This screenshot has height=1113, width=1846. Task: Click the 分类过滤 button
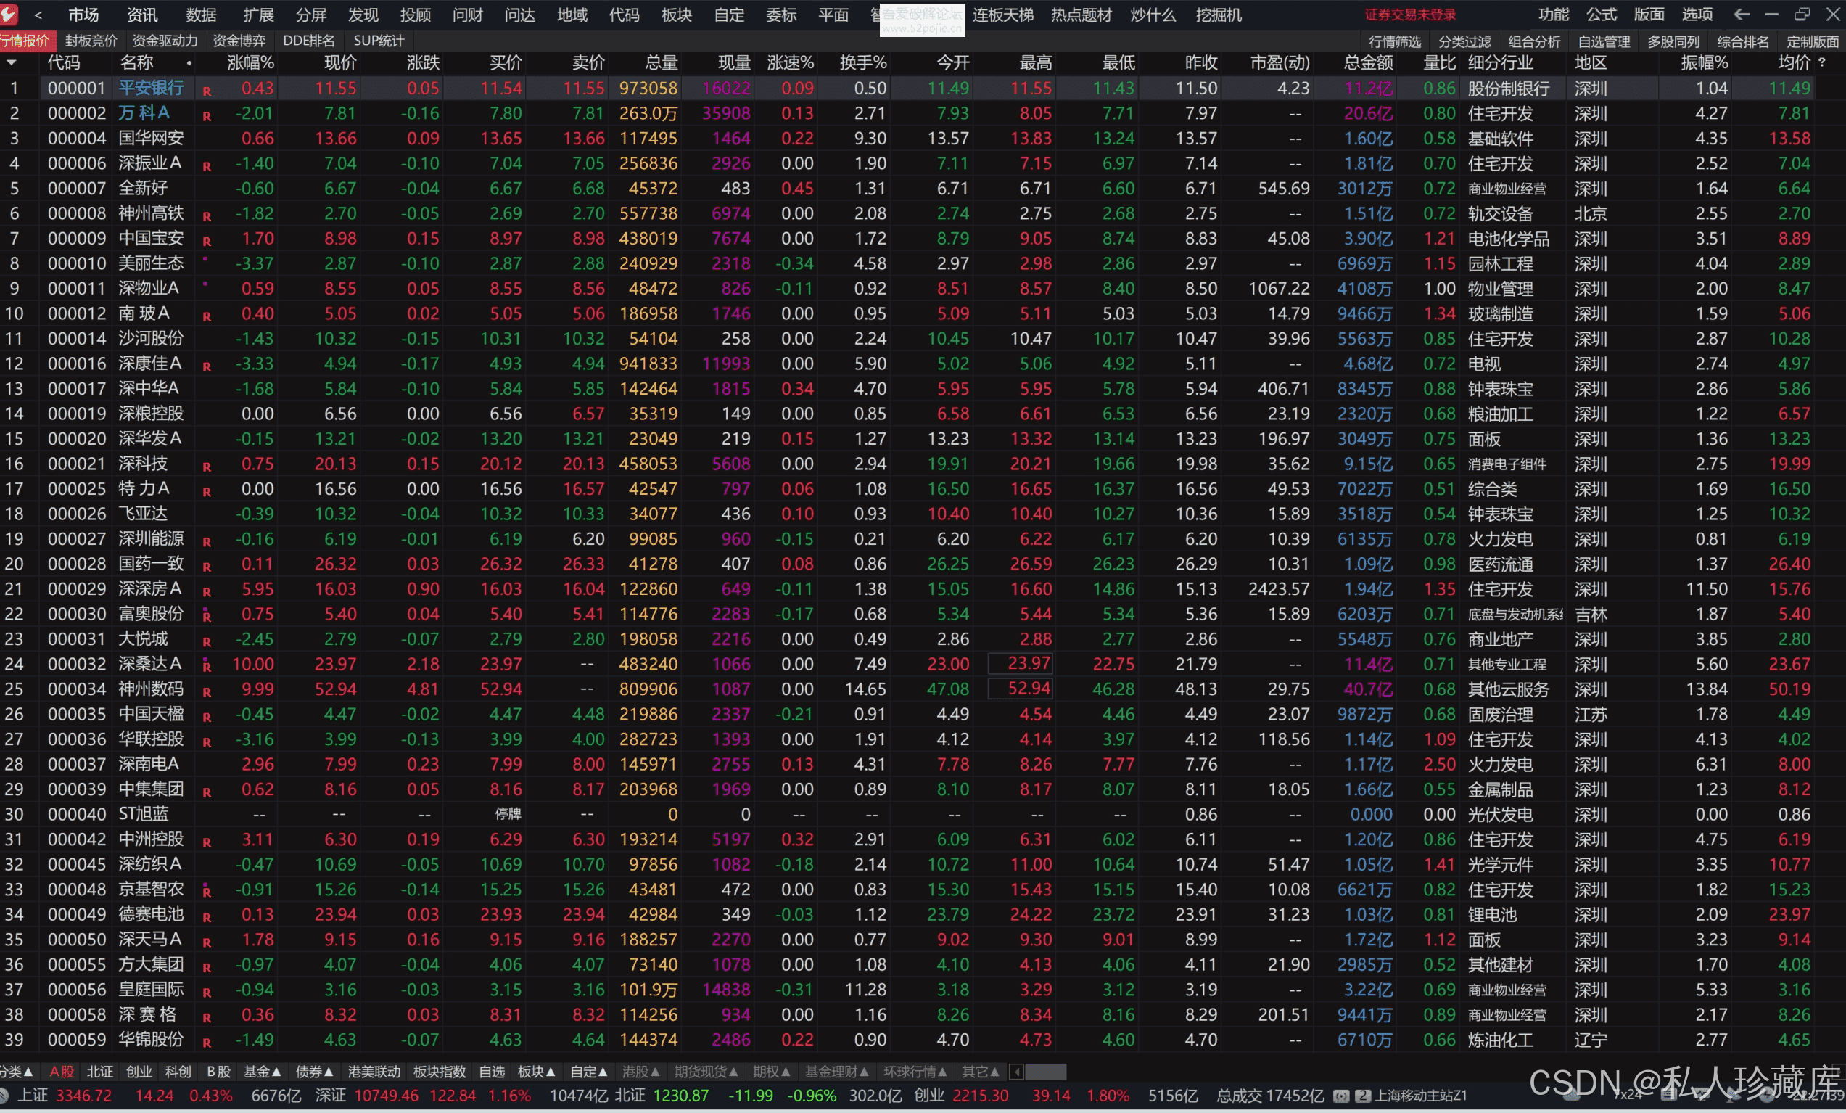point(1464,41)
